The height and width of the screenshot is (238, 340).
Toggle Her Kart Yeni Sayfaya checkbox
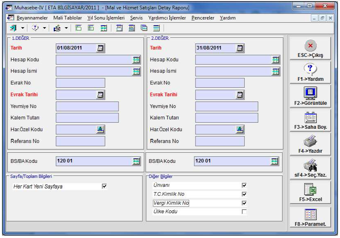104,186
